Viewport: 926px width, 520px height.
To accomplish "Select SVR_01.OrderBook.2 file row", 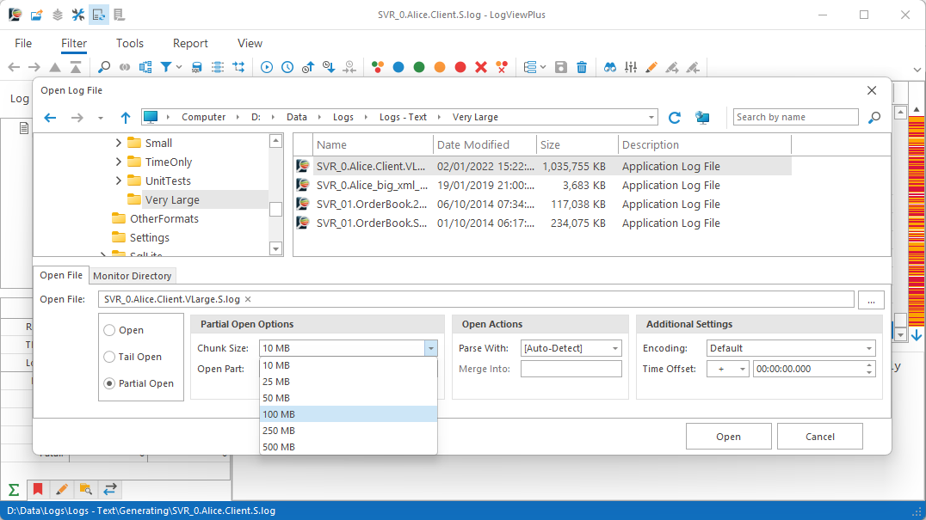I will coord(542,204).
